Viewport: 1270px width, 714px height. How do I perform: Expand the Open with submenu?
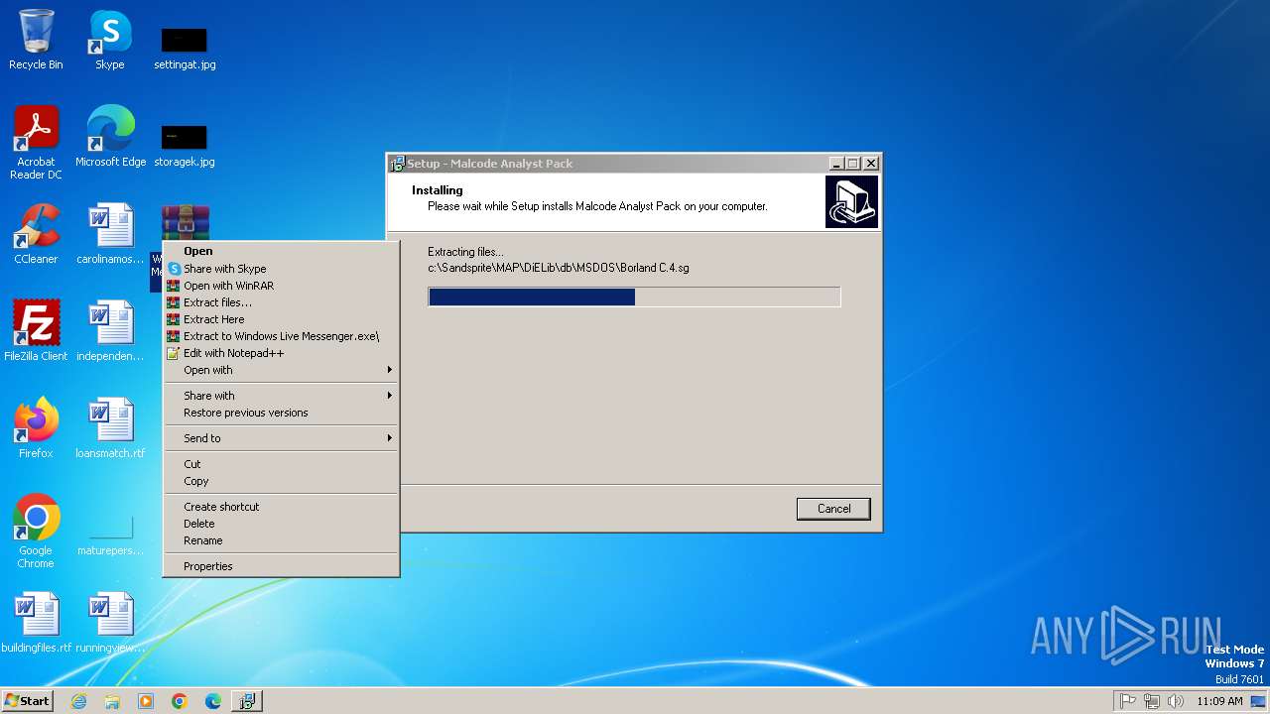click(x=281, y=370)
